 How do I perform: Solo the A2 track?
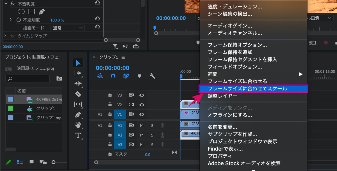(152, 135)
